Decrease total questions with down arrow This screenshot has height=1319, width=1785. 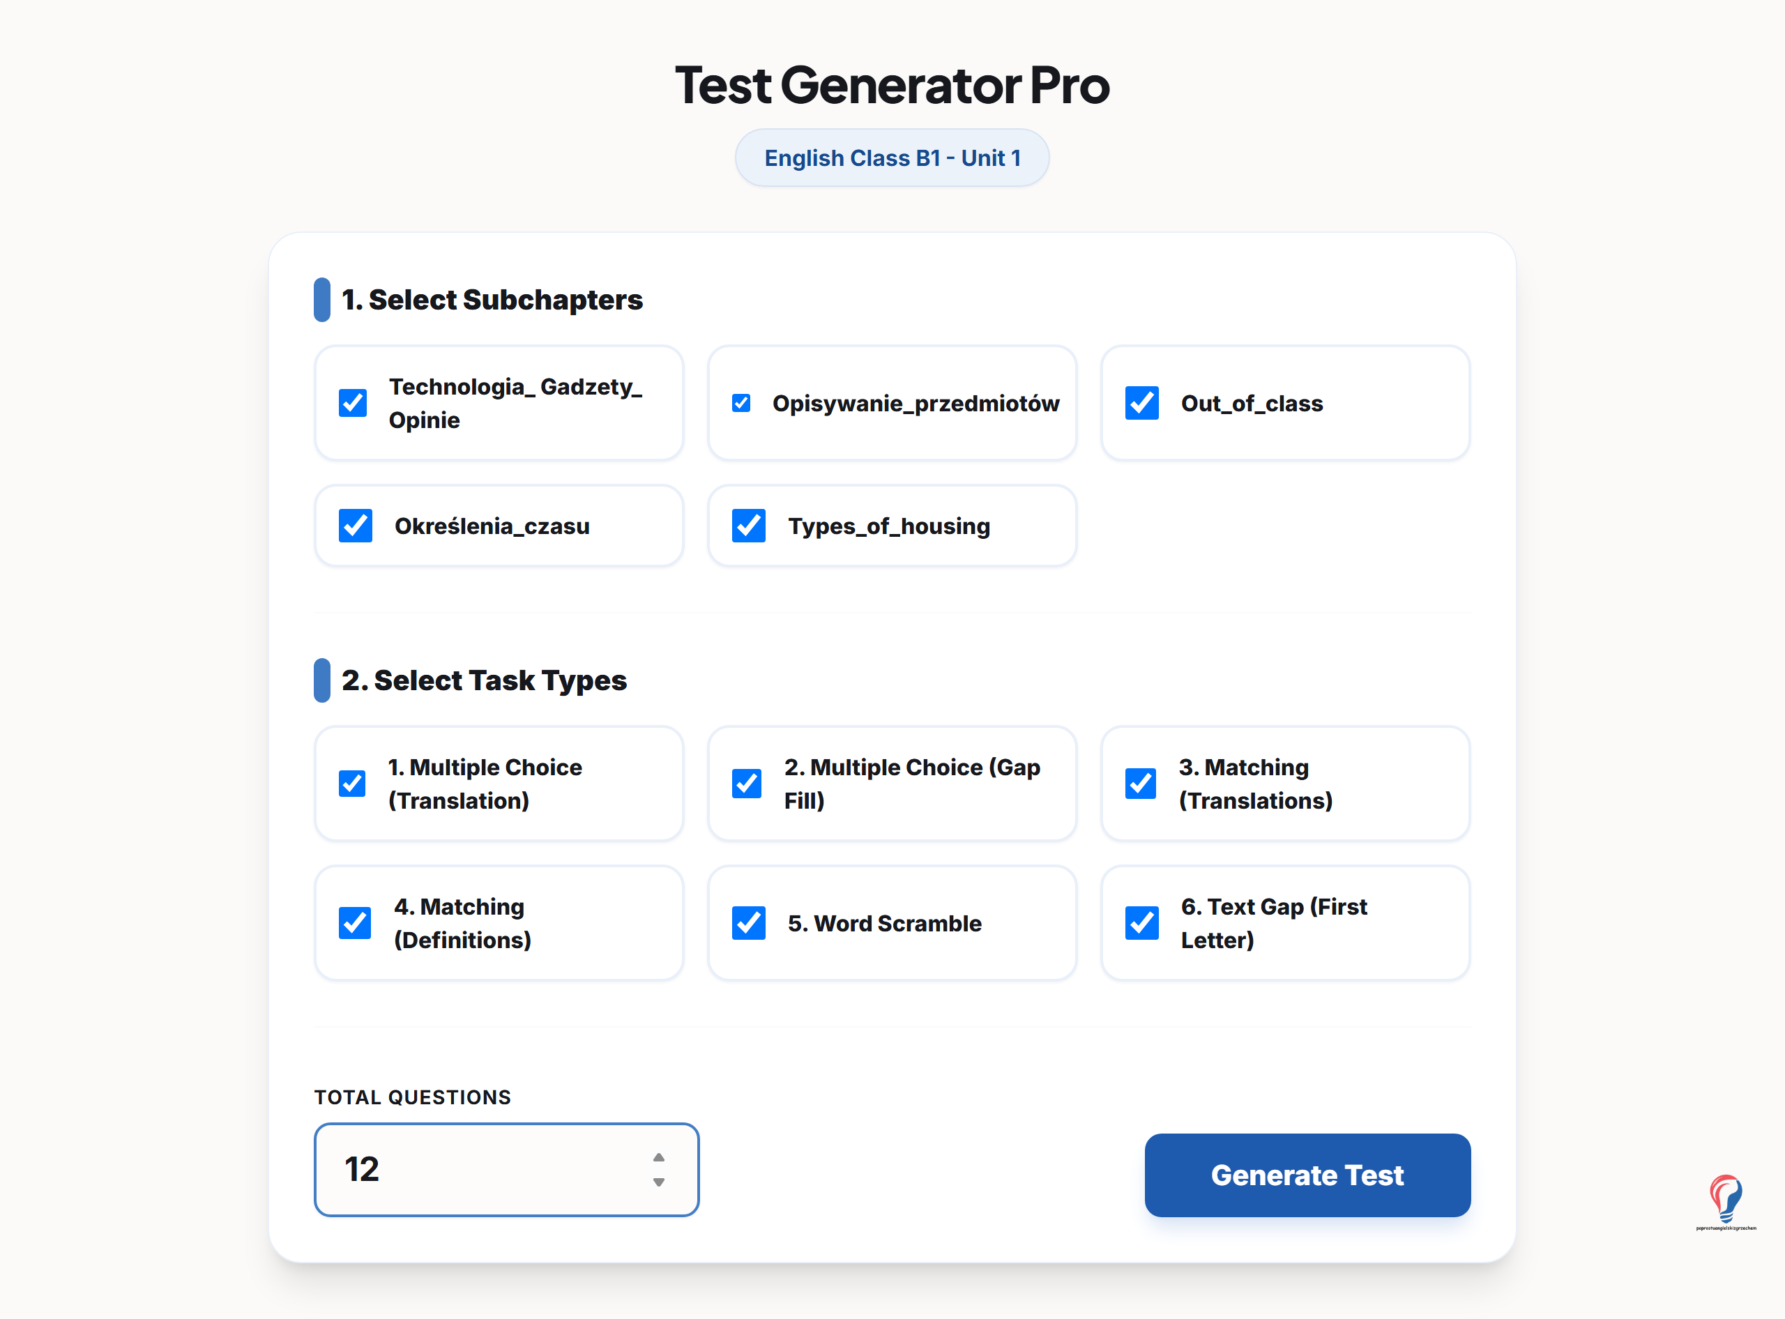point(659,1182)
